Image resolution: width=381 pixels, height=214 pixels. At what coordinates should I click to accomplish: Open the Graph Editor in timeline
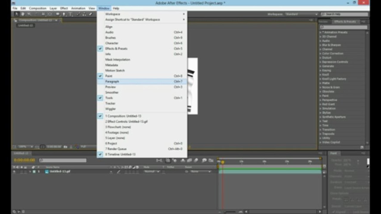(x=211, y=160)
